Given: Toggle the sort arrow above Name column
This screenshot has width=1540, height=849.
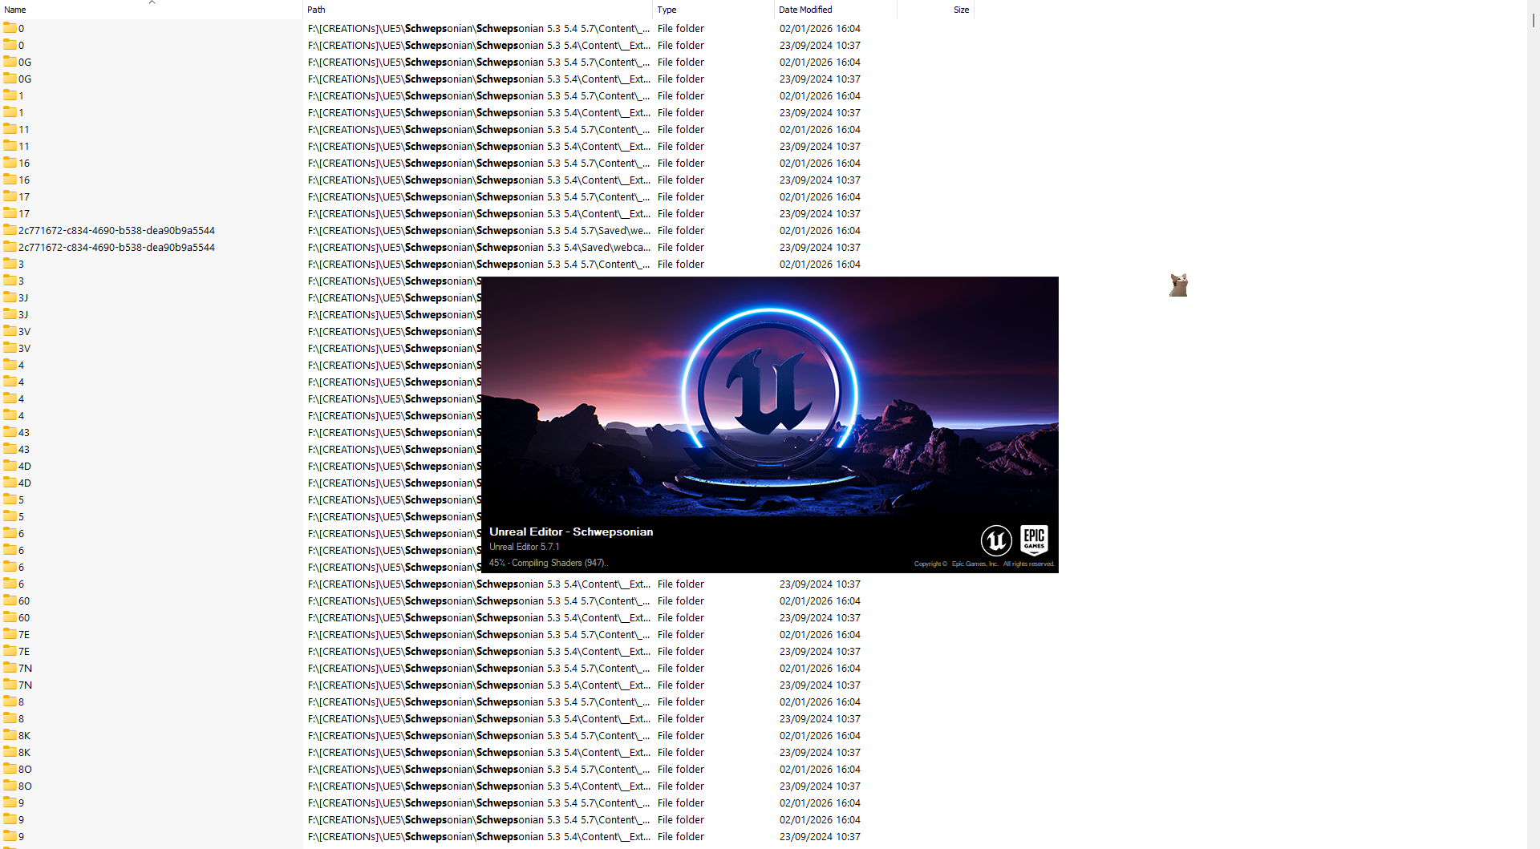Looking at the screenshot, I should [152, 2].
